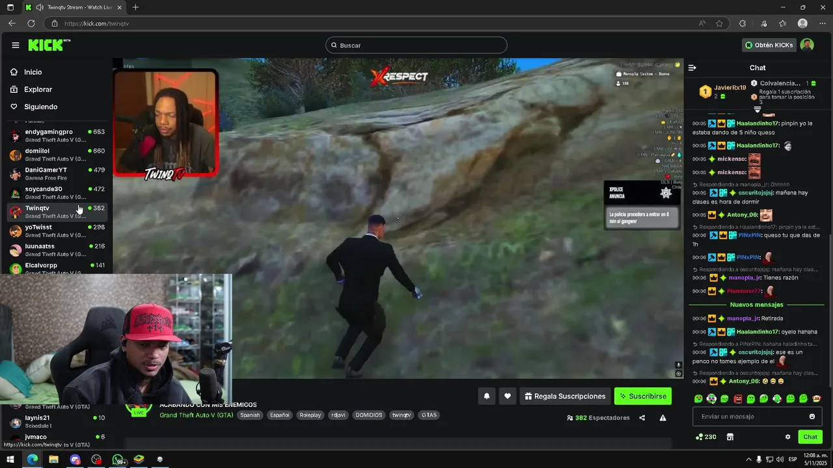Image resolution: width=833 pixels, height=468 pixels.
Task: Go to Inicio in sidebar
Action: coord(33,72)
